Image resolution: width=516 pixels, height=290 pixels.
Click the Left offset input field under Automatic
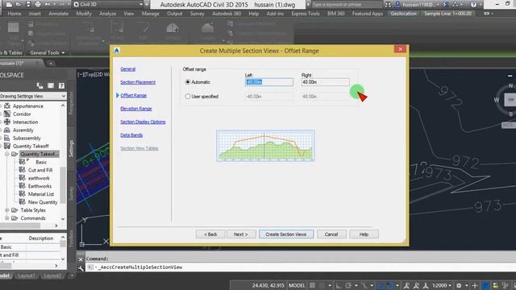[268, 82]
